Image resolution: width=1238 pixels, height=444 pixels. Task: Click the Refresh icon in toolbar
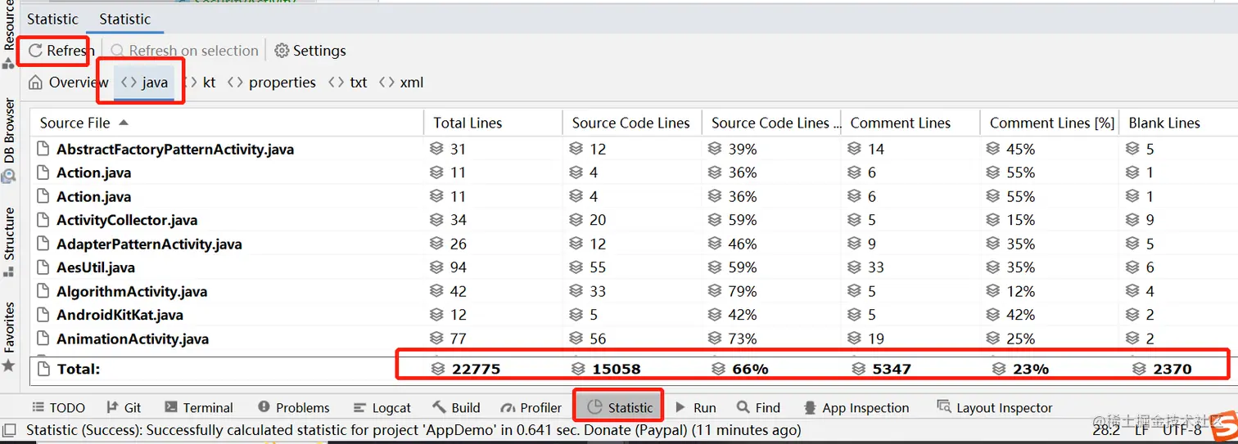35,51
